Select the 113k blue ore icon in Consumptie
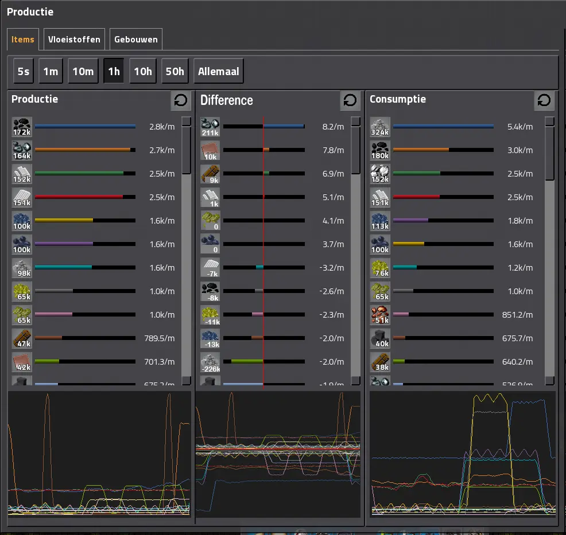This screenshot has width=566, height=535. coord(380,221)
